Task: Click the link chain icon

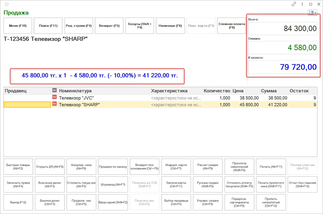Action: 294,4
